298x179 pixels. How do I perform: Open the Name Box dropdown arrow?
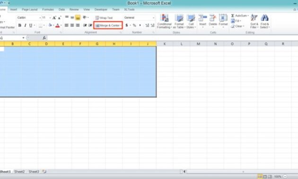pos(23,38)
